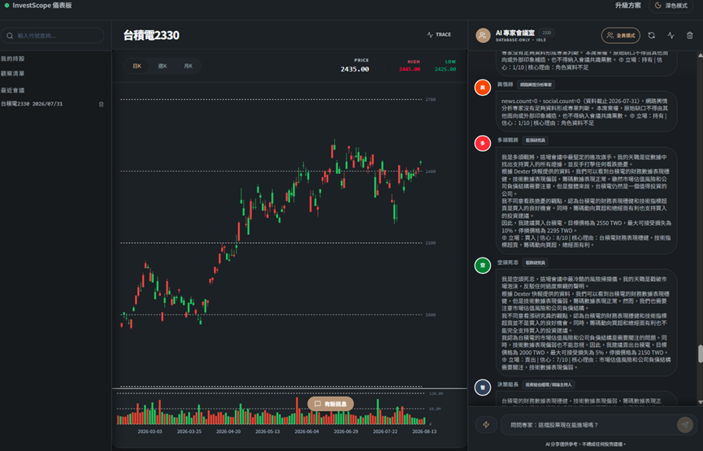Click the send message arrow button
Image resolution: width=703 pixels, height=451 pixels.
(x=684, y=425)
